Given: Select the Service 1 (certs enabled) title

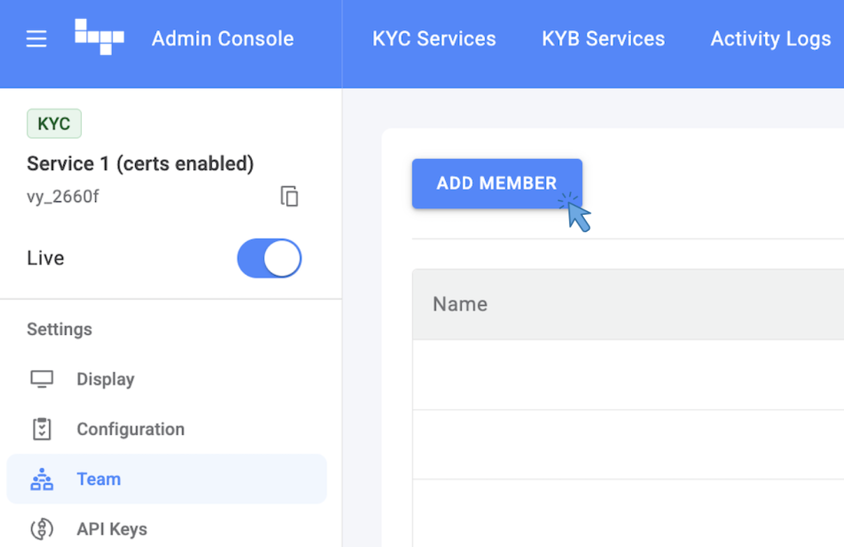Looking at the screenshot, I should 140,164.
